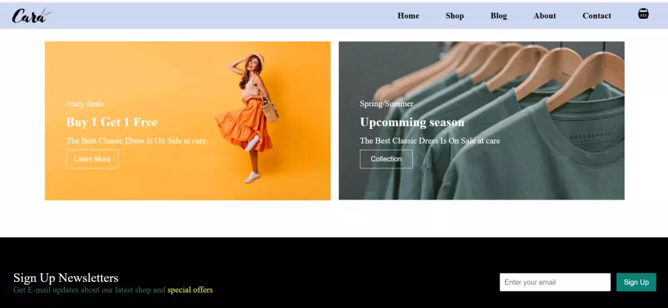The image size is (668, 308).
Task: Select the Upcomming season heading
Action: point(411,122)
